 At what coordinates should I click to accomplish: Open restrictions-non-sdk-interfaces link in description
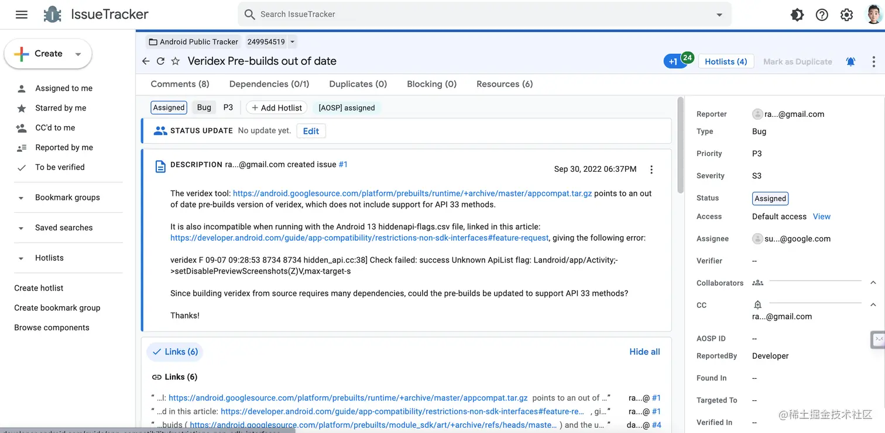(359, 238)
